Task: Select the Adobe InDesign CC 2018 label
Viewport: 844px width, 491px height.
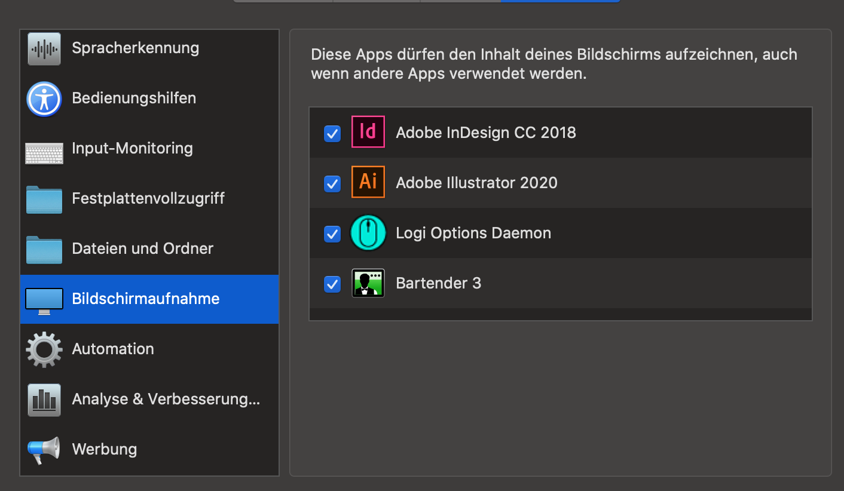Action: (x=486, y=133)
